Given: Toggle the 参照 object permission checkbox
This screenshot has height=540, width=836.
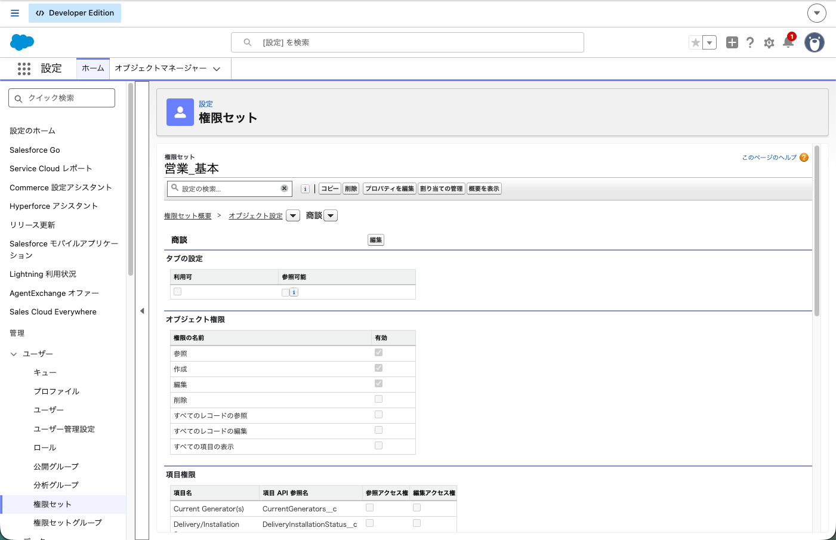Looking at the screenshot, I should point(378,353).
